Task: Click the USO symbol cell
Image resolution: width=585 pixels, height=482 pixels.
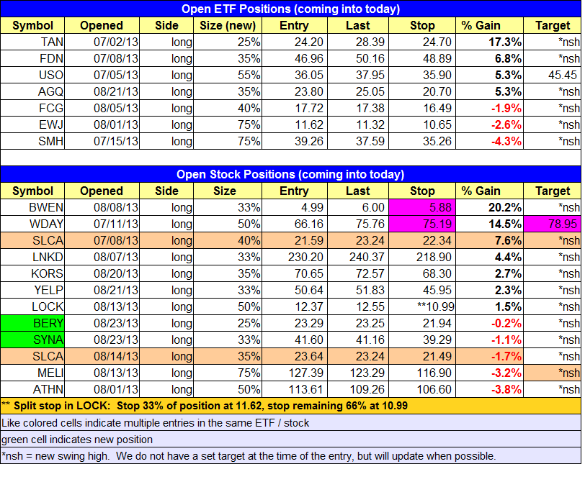Action: click(32, 75)
